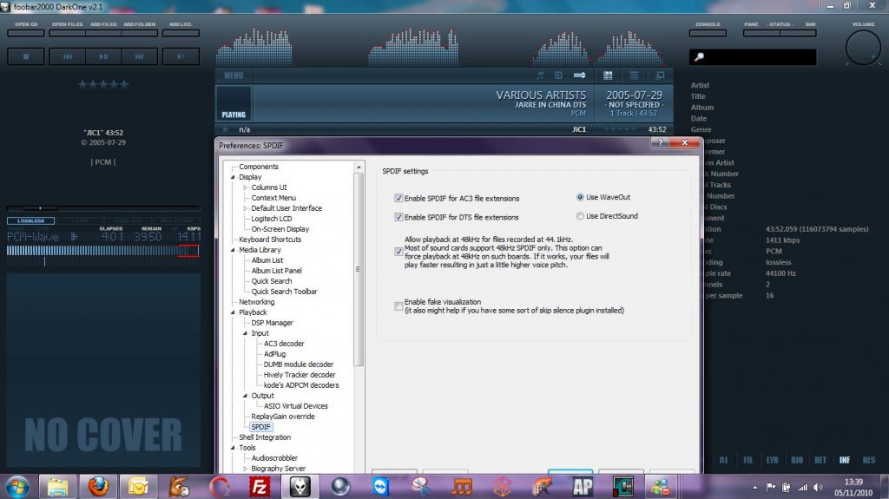Click the music note playlist icon
Viewport: 889px width, 499px height.
540,76
